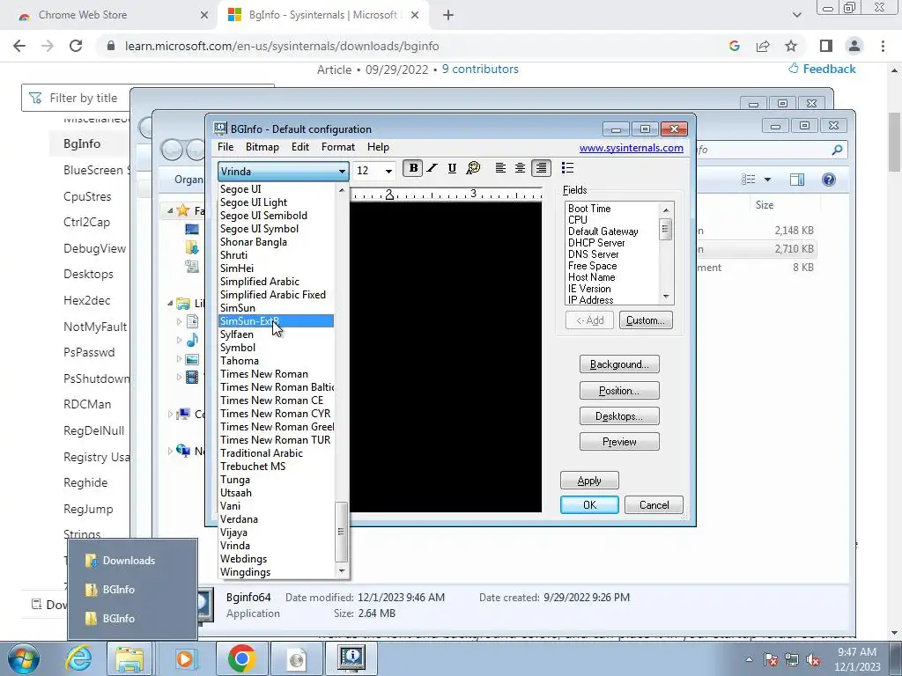This screenshot has width=902, height=676.
Task: Open www.sysinternals.com link
Action: pos(631,148)
